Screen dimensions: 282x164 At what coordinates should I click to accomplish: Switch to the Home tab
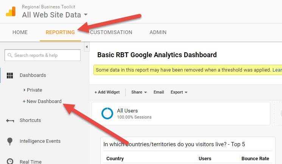pos(20,32)
